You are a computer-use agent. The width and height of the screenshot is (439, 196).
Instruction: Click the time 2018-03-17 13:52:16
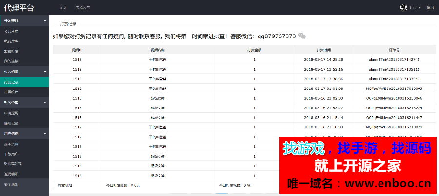point(324,69)
